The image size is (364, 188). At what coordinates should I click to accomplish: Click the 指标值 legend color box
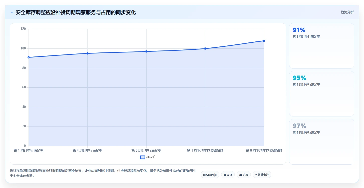pyautogui.click(x=143, y=157)
